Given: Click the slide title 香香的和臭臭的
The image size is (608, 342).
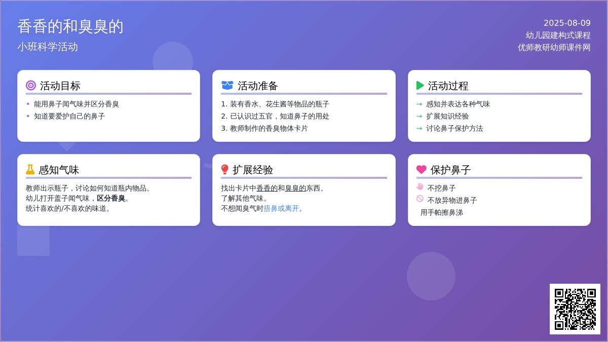Looking at the screenshot, I should [x=70, y=26].
